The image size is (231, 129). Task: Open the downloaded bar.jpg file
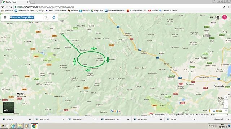172,119
